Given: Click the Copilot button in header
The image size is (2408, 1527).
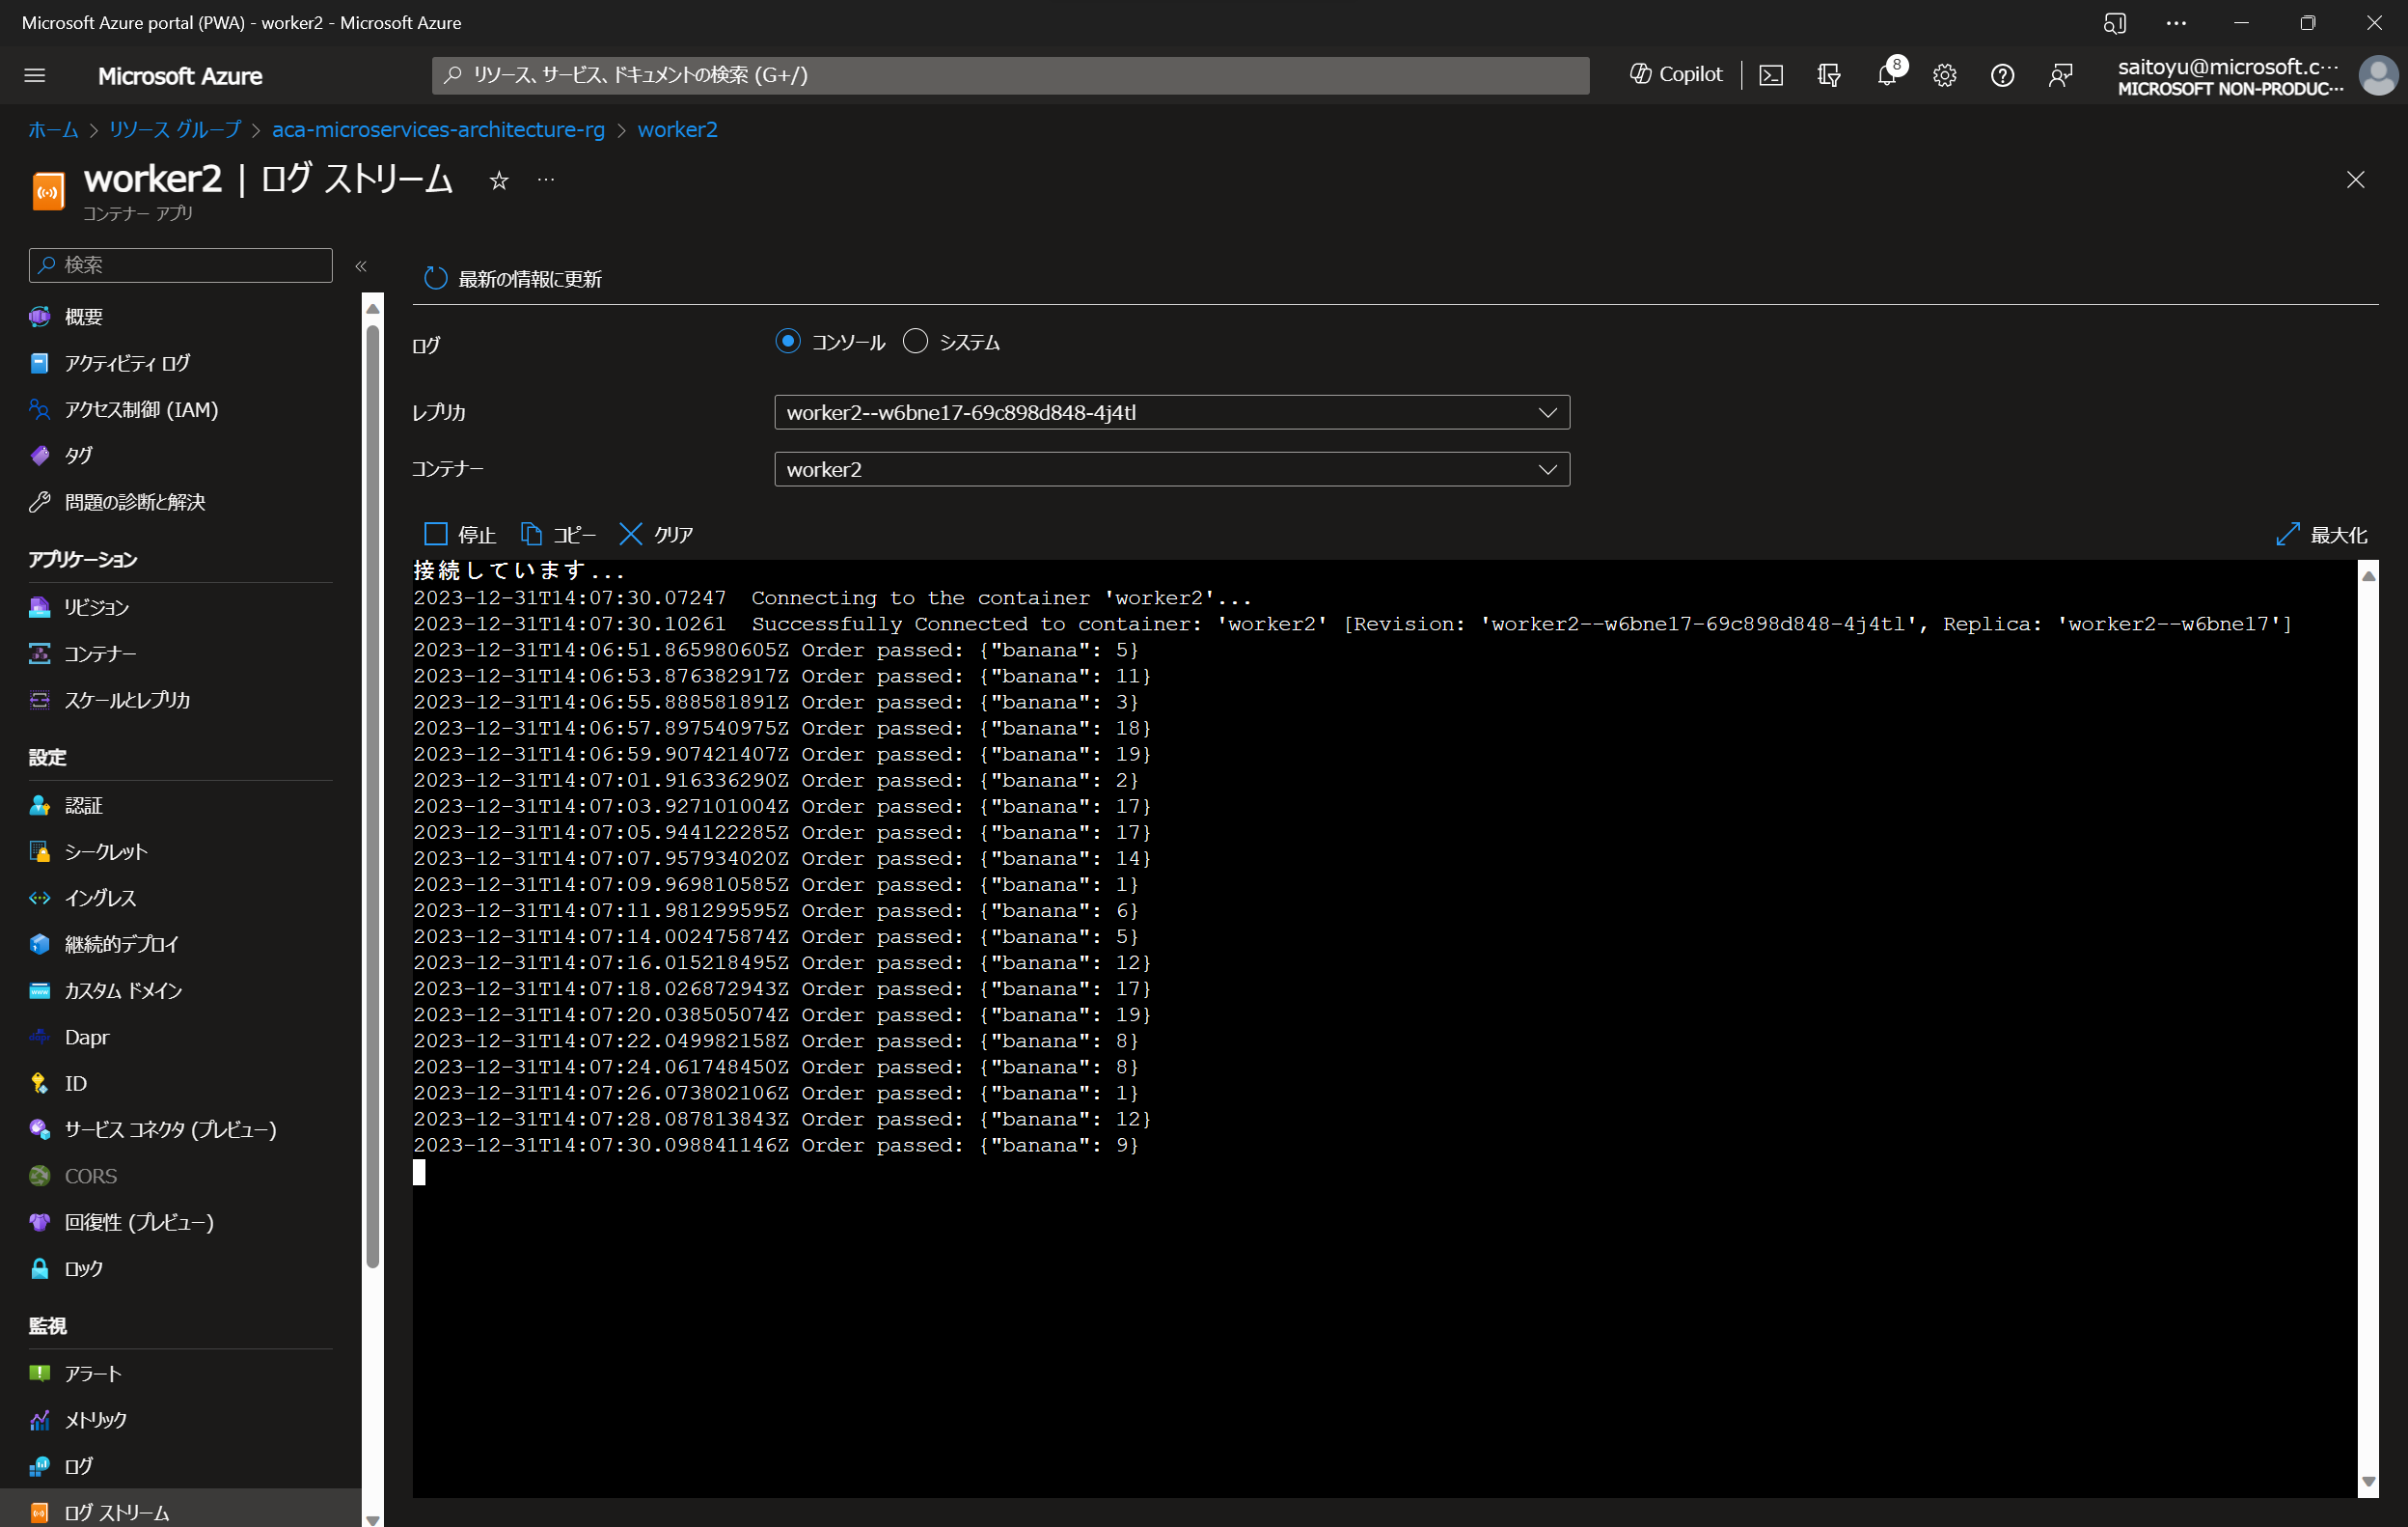Looking at the screenshot, I should point(1676,75).
